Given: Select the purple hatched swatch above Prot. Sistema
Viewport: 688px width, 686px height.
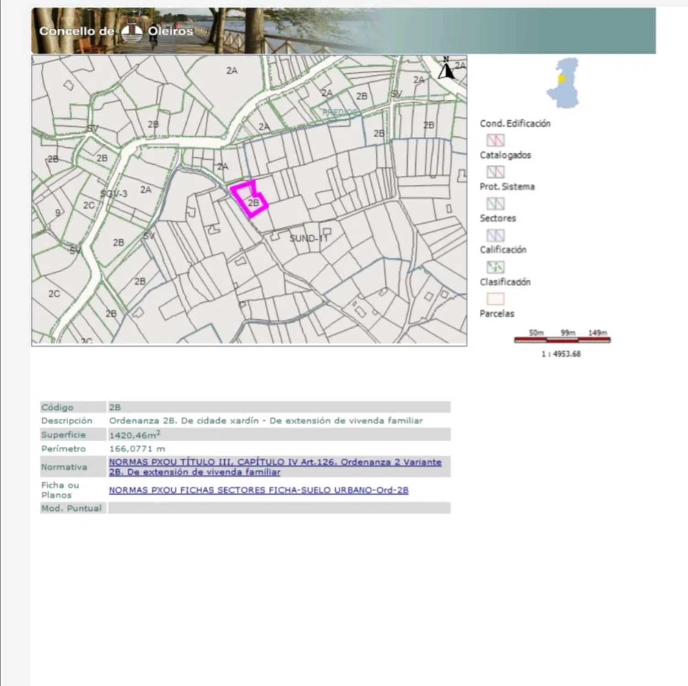Looking at the screenshot, I should click(495, 172).
